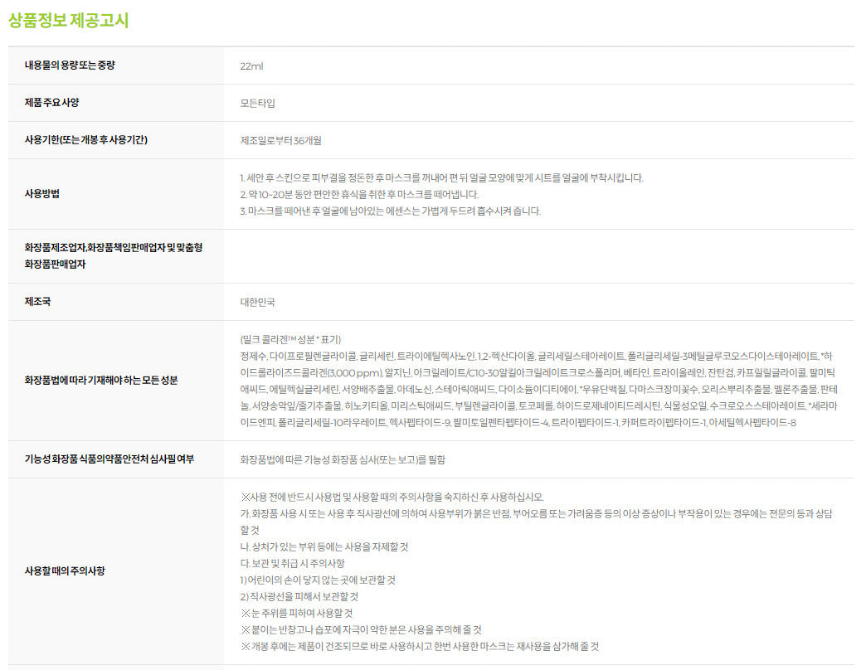Click the 대한민국 country value
Image resolution: width=866 pixels, height=670 pixels.
(257, 302)
